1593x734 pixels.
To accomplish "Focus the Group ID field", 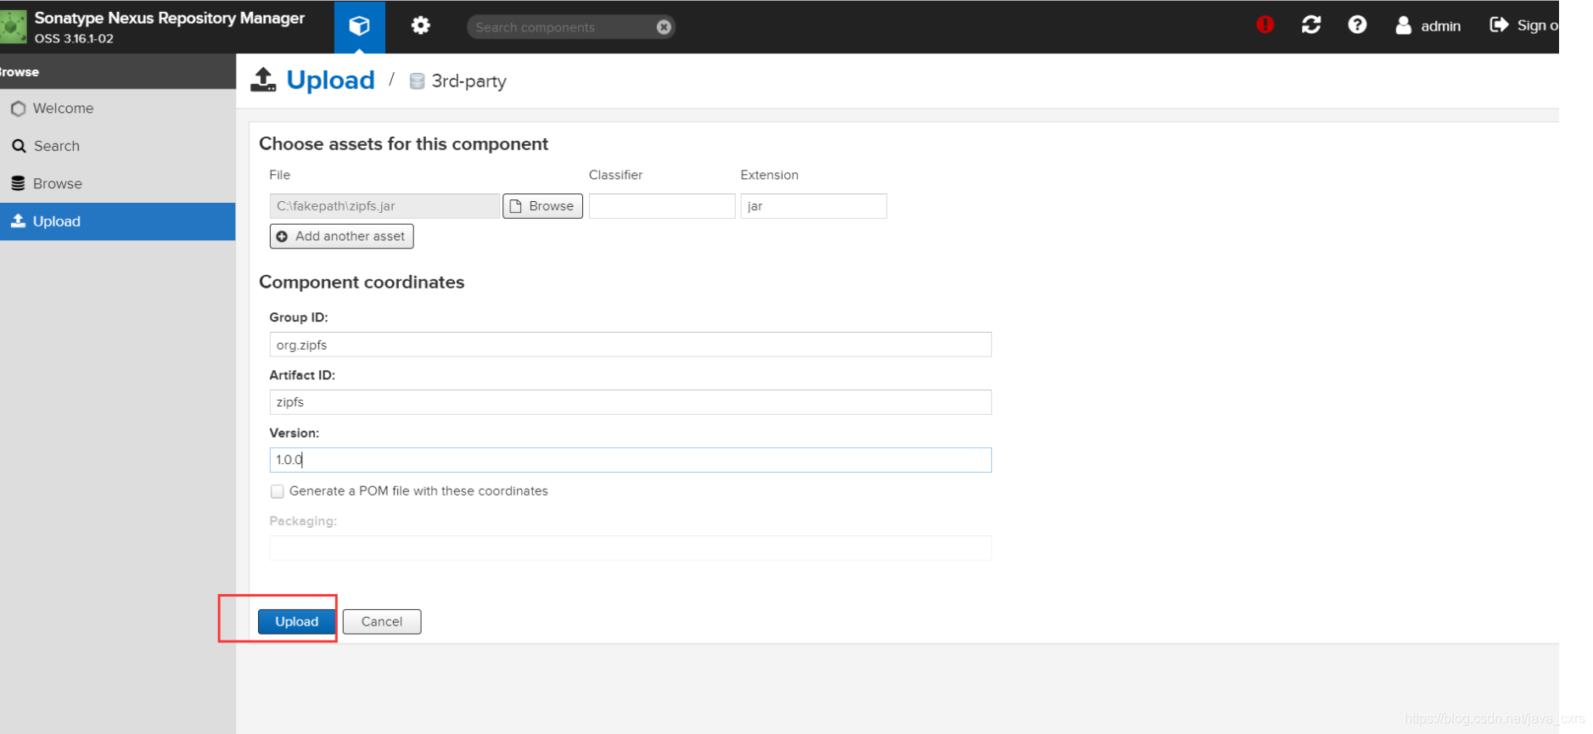I will point(631,345).
